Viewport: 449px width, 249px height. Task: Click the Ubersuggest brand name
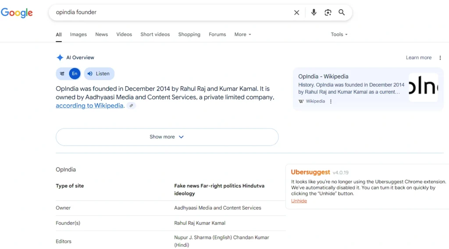point(310,172)
